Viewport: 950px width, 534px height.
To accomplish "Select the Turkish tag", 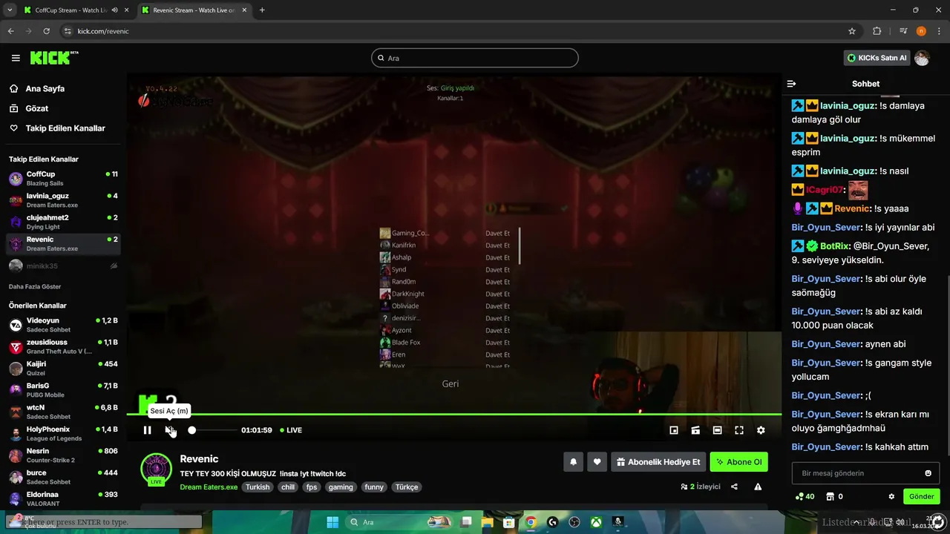I will (258, 487).
